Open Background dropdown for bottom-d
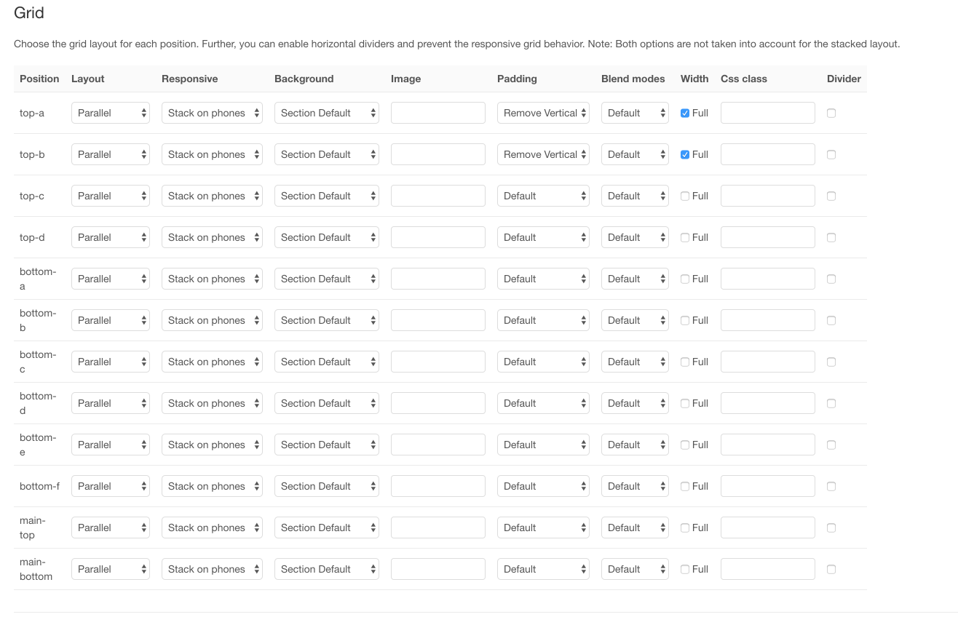 pos(327,403)
